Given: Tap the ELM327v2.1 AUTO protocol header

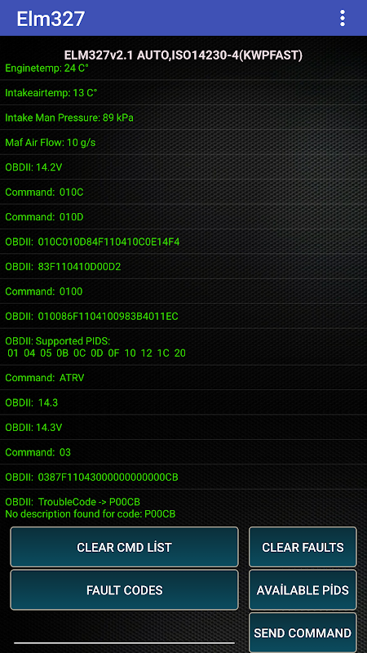Looking at the screenshot, I should [183, 55].
